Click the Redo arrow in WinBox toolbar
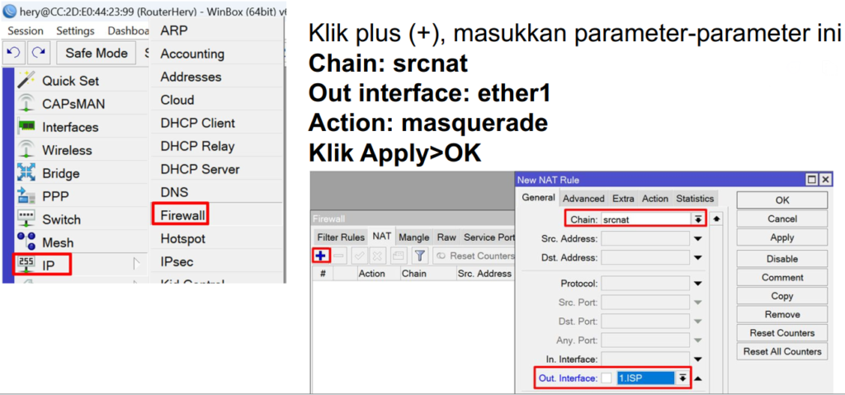 click(38, 53)
